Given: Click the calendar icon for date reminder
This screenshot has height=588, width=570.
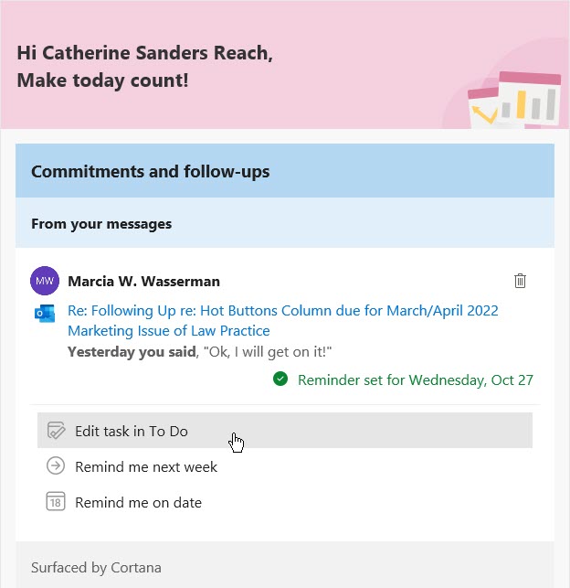Looking at the screenshot, I should click(56, 502).
